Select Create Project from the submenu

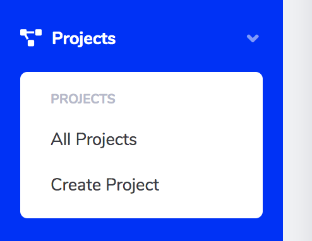(x=105, y=185)
